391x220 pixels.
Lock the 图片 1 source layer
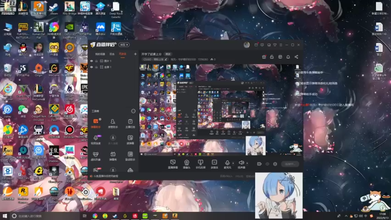(96, 61)
